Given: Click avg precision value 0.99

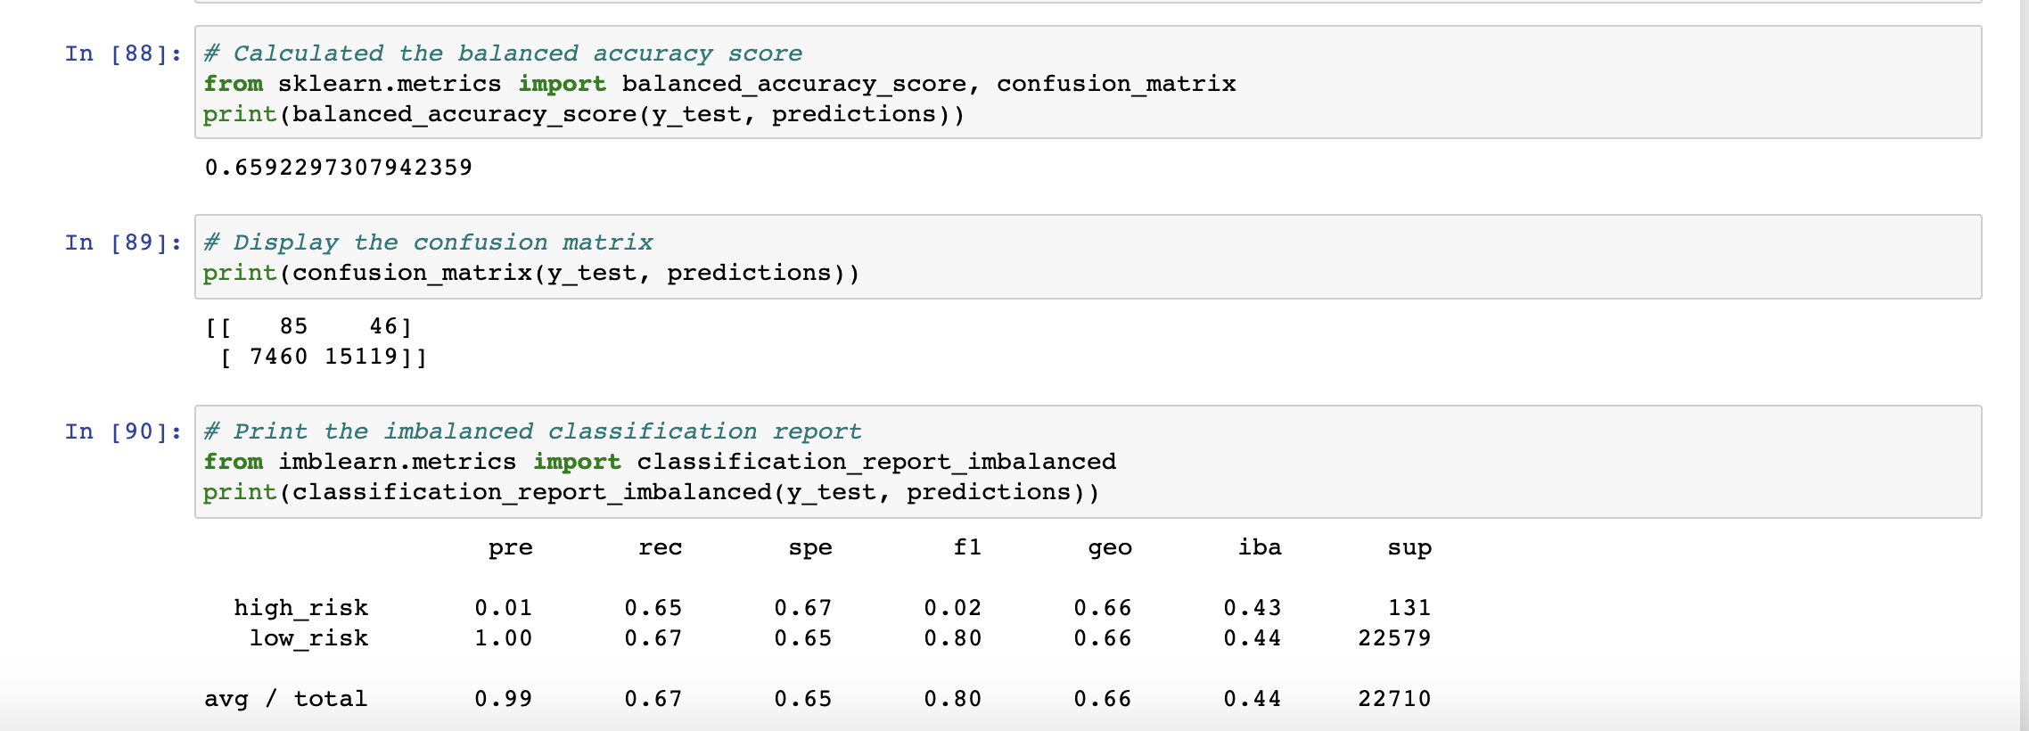Looking at the screenshot, I should click(504, 699).
